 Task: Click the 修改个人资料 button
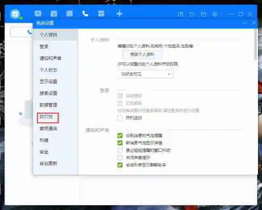(x=142, y=55)
